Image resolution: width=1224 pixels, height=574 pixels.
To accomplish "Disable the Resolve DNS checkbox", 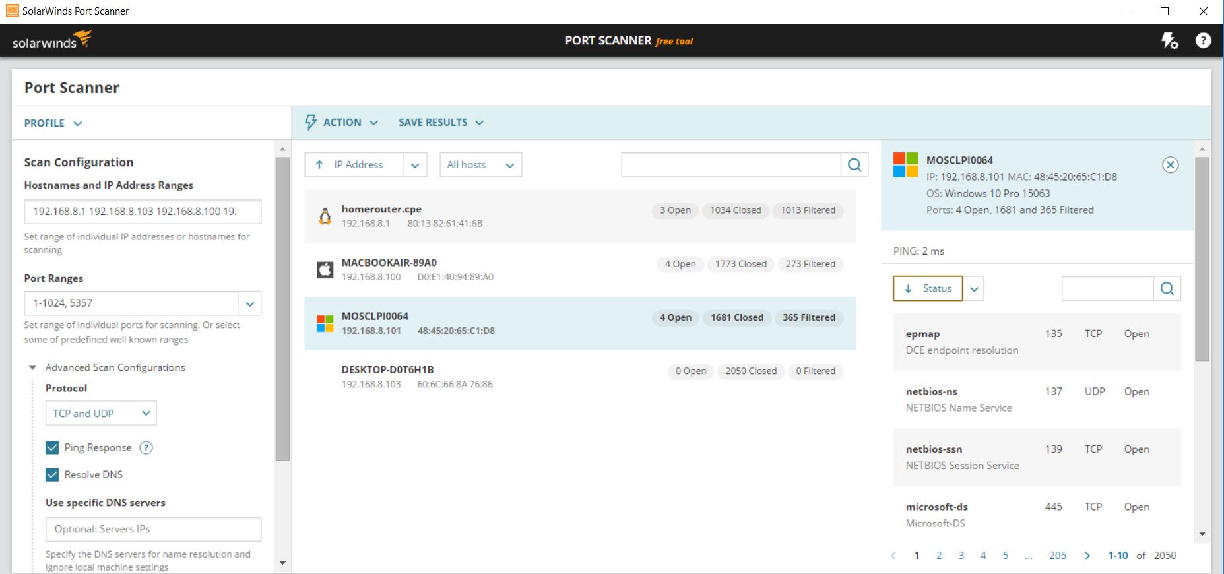I will pyautogui.click(x=52, y=474).
